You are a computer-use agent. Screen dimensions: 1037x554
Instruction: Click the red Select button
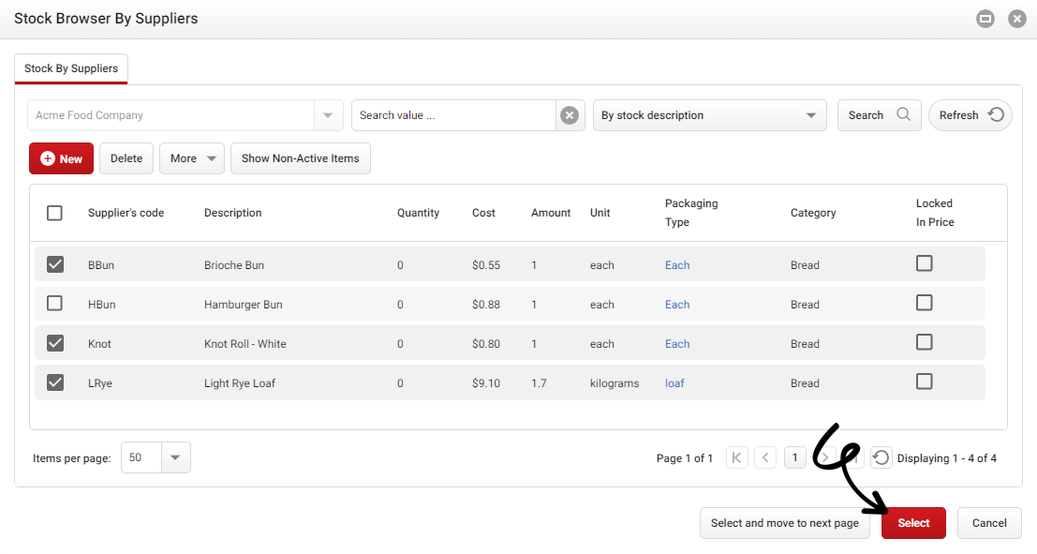[x=913, y=523]
